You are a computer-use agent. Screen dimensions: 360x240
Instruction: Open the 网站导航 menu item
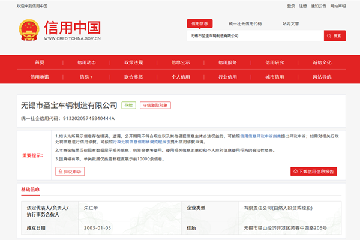(x=322, y=77)
